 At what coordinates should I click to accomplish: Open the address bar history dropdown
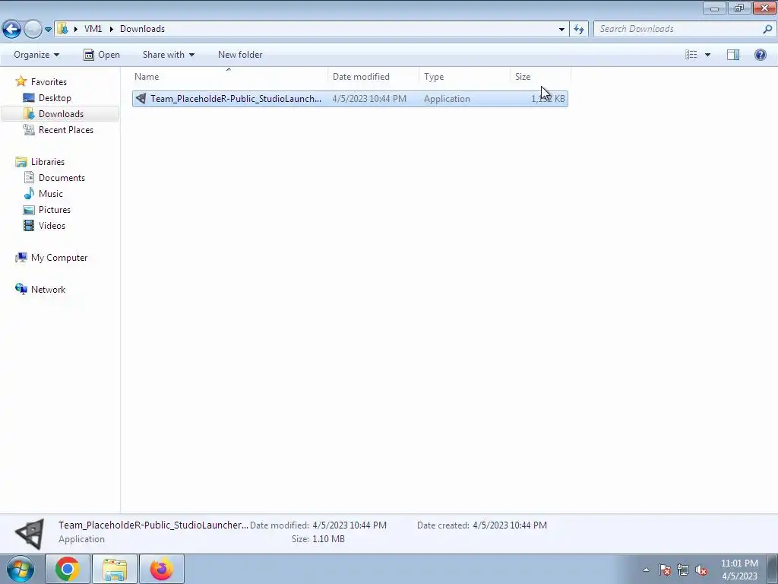[x=561, y=30]
